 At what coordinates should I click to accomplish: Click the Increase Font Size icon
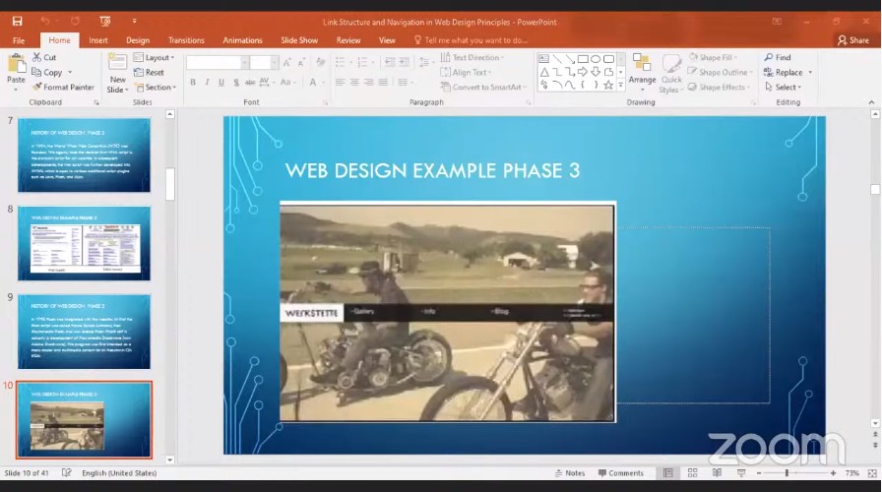pyautogui.click(x=286, y=62)
